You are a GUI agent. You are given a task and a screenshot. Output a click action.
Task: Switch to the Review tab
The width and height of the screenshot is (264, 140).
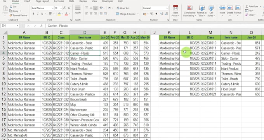[83, 1]
